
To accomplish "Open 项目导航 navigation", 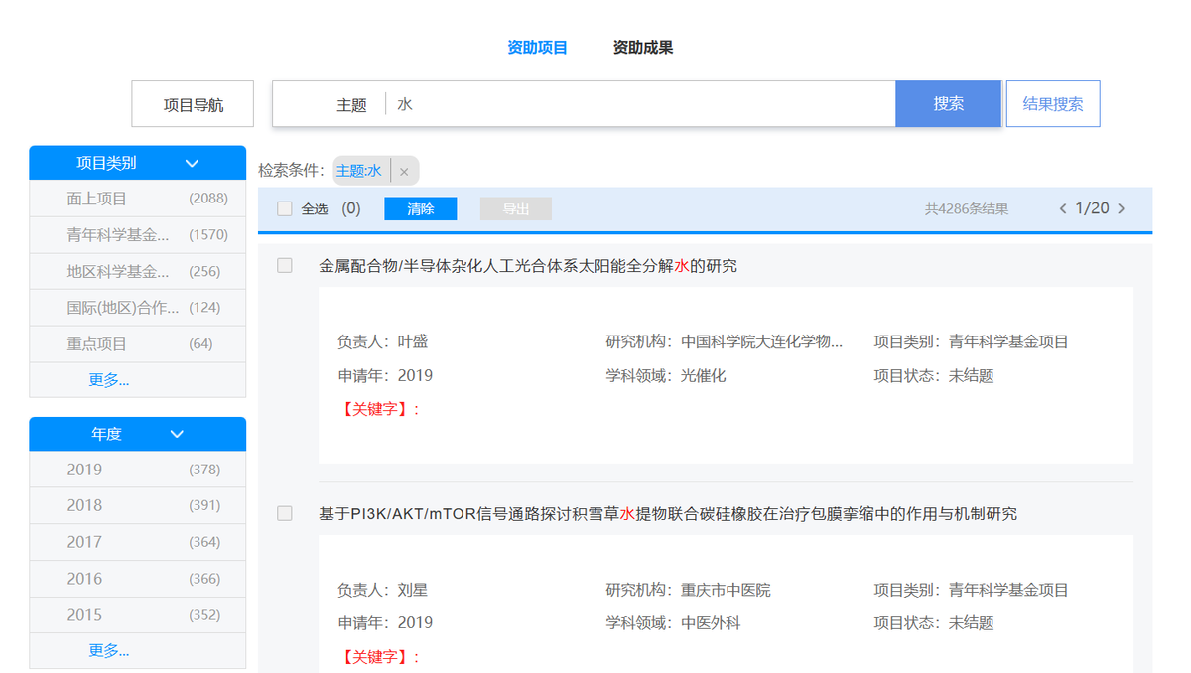I will 193,103.
